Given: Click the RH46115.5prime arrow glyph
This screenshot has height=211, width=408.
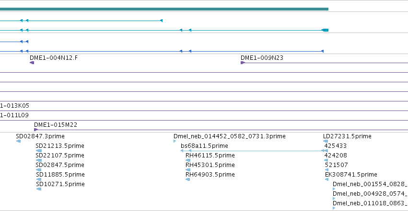Looking at the screenshot, I should pyautogui.click(x=188, y=160).
